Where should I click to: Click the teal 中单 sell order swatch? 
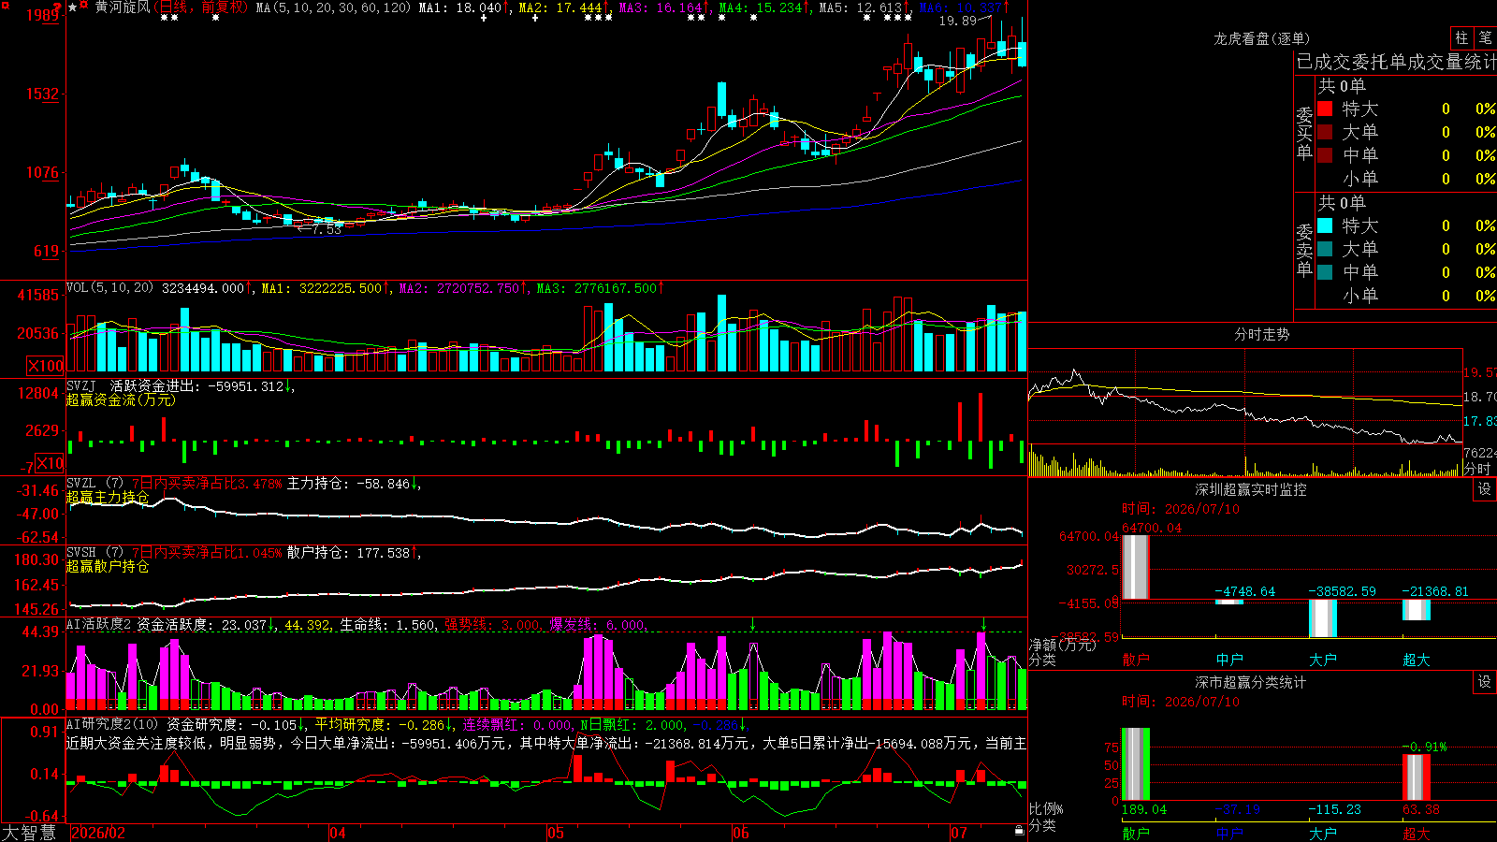pos(1325,272)
